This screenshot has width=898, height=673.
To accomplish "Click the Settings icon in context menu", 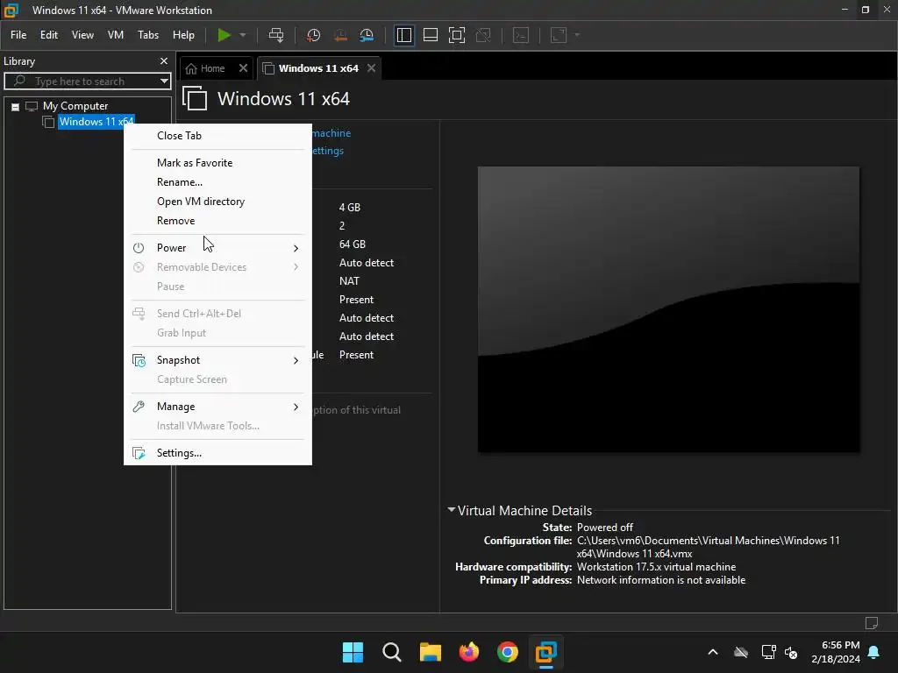I will point(139,453).
